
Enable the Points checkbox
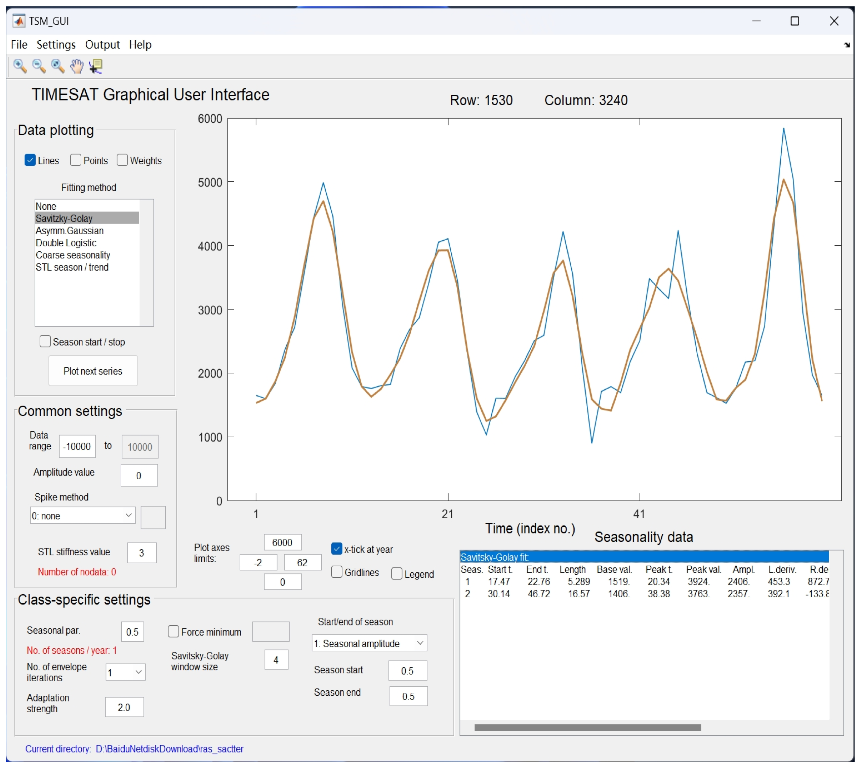point(76,160)
